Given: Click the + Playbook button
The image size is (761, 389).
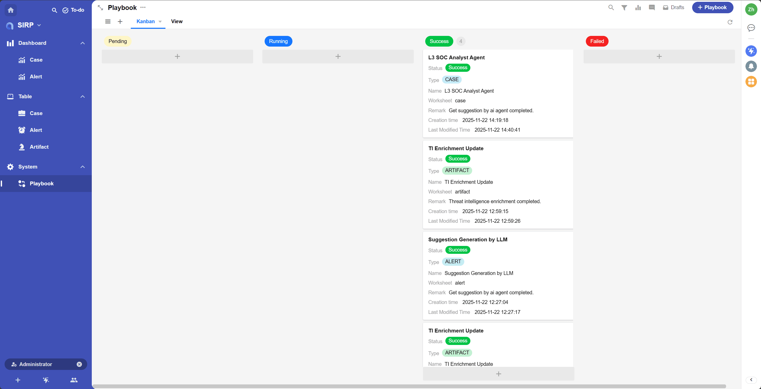Looking at the screenshot, I should [x=712, y=8].
